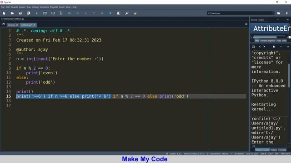Switch to the Terminal tab

click(x=282, y=150)
